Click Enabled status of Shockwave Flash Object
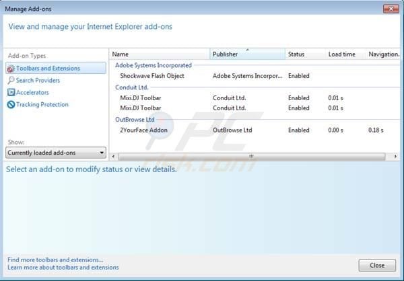 coord(298,76)
